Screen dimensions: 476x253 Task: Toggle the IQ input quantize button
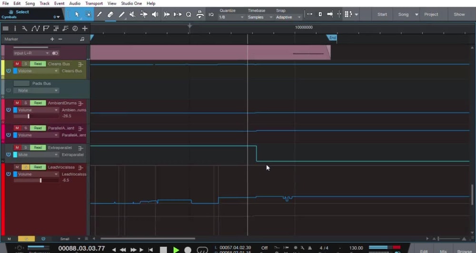(211, 14)
